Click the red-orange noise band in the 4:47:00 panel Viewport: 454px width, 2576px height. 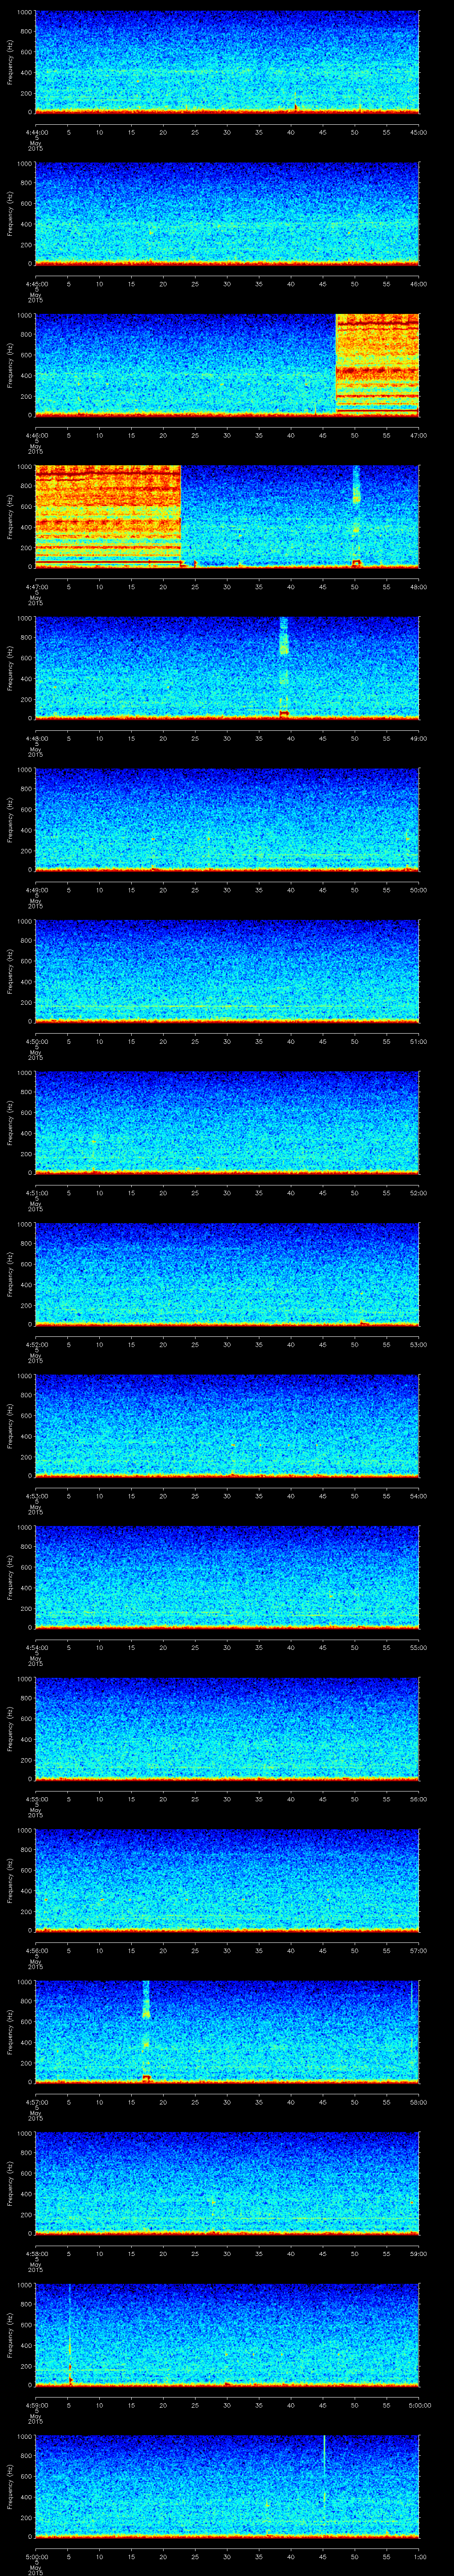coord(108,515)
